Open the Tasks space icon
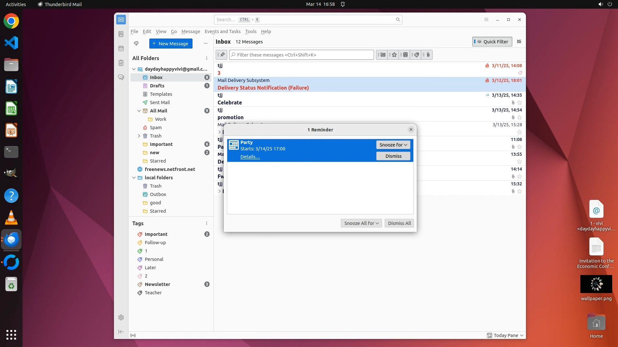This screenshot has width=618, height=347. [x=121, y=63]
